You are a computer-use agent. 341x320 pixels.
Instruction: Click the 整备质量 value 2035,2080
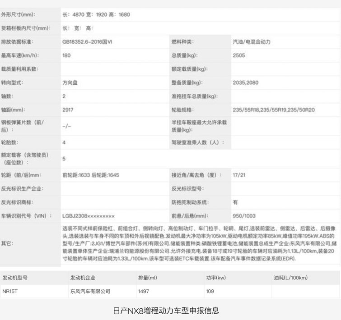(x=246, y=83)
